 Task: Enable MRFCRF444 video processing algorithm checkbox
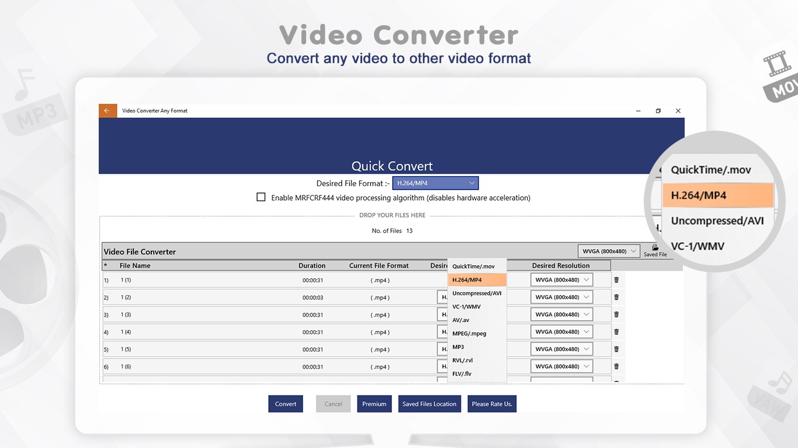click(261, 197)
